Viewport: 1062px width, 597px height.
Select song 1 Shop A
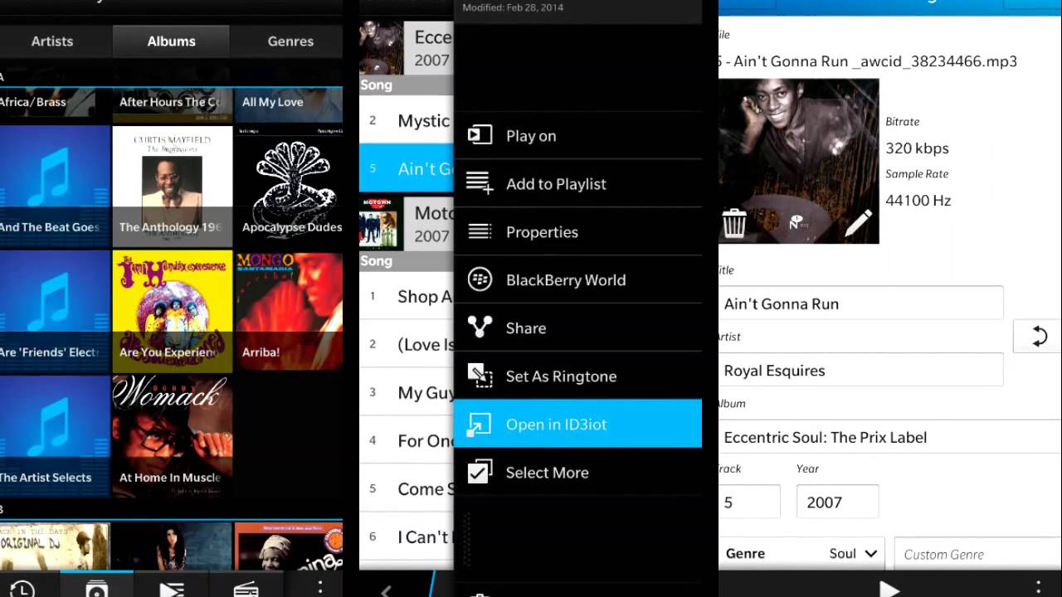click(x=407, y=296)
